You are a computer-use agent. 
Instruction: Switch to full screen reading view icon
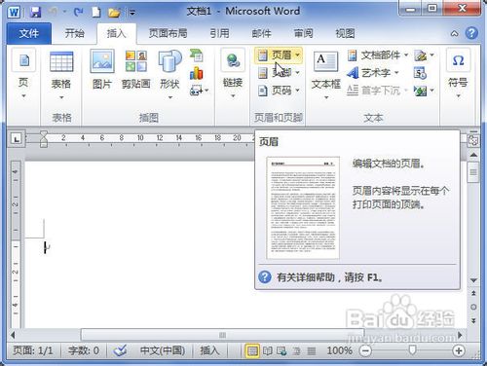pyautogui.click(x=268, y=350)
